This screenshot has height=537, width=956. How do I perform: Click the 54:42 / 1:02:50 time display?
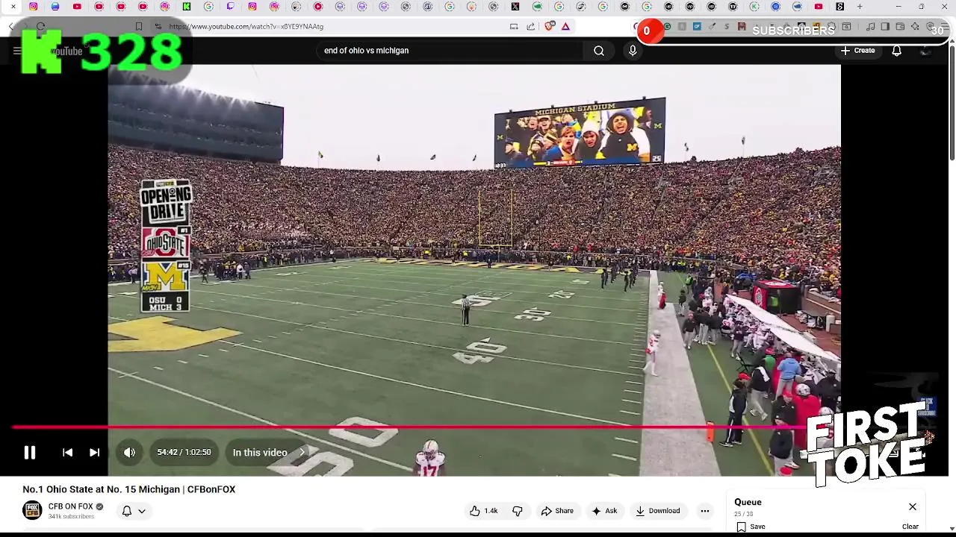(184, 453)
